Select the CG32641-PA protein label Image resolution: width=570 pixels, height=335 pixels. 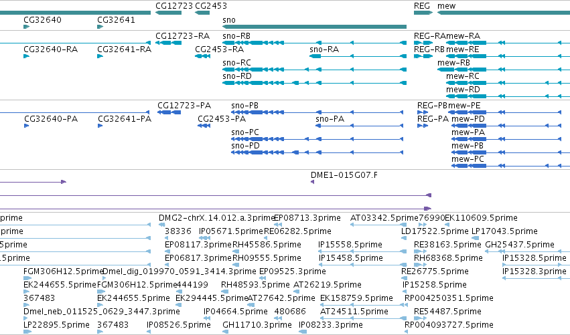click(125, 119)
